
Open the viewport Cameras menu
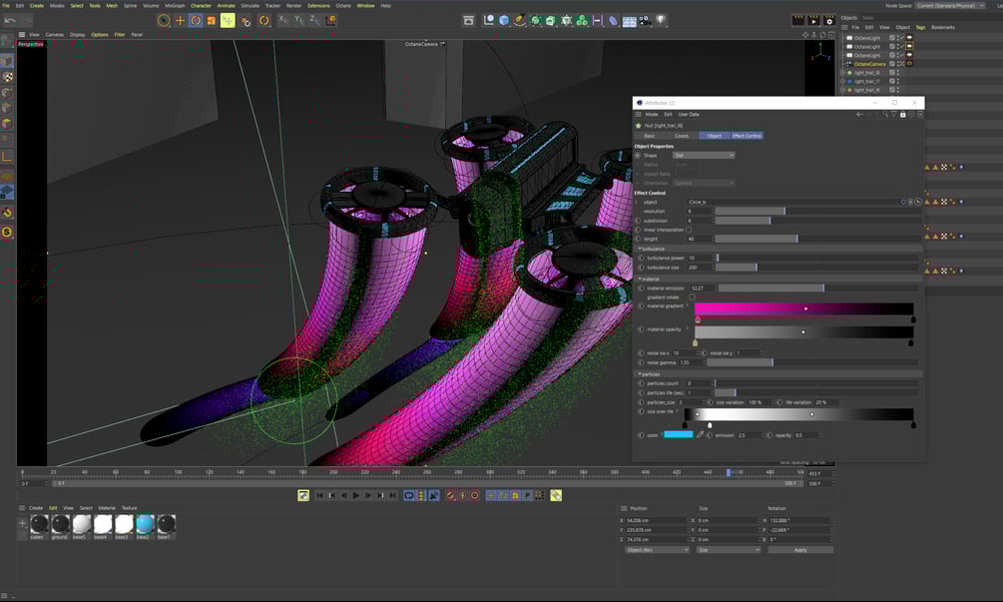point(54,35)
